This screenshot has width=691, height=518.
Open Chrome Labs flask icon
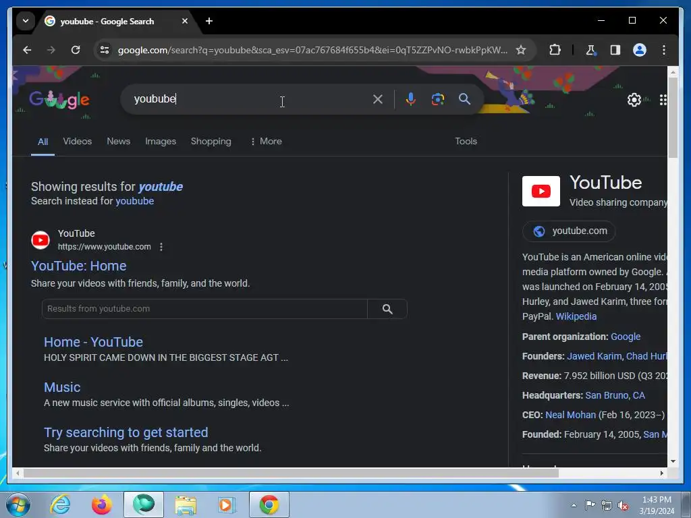point(590,50)
